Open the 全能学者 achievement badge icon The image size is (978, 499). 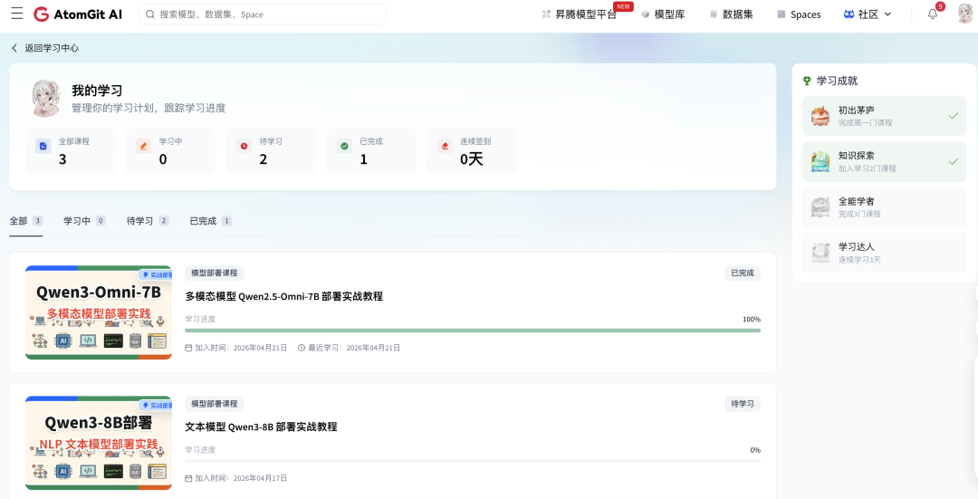point(820,207)
